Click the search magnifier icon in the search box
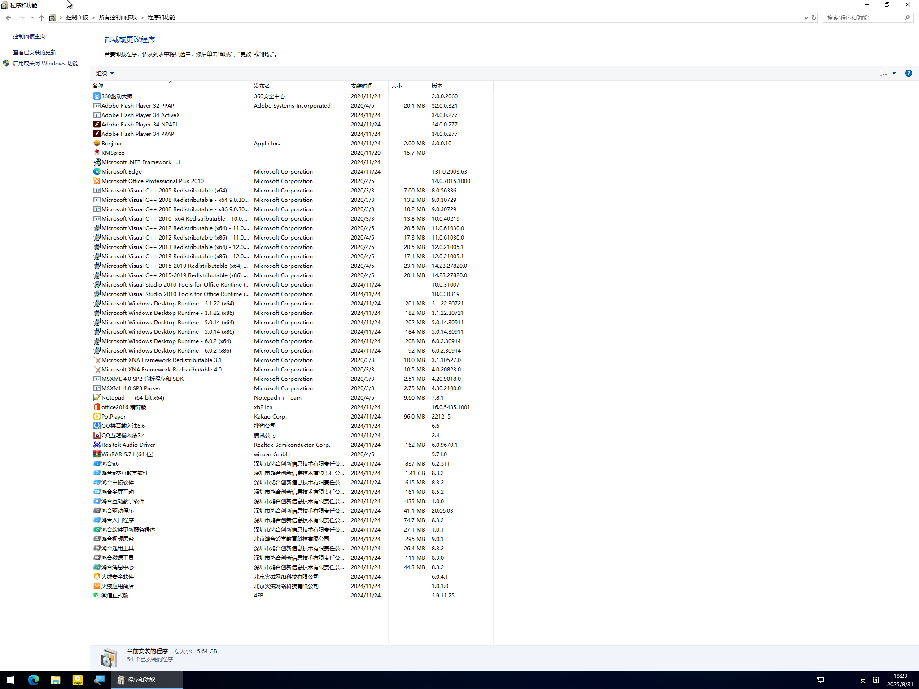This screenshot has height=689, width=919. pos(907,17)
